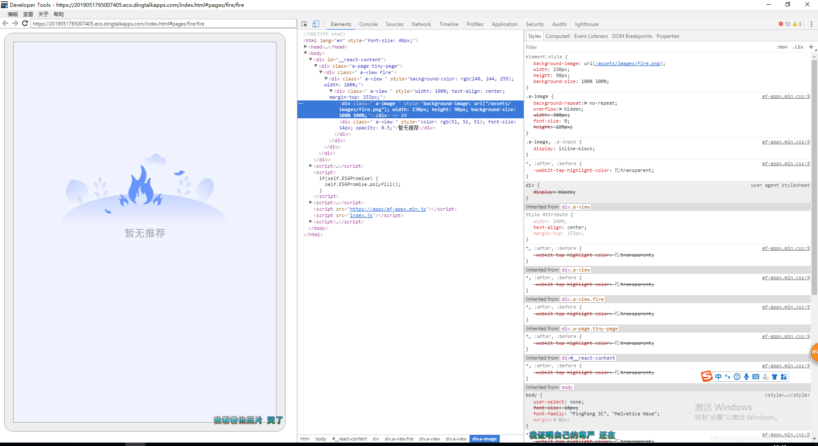818x446 pixels.
Task: Select body in the bottom breadcrumb
Action: click(321, 439)
